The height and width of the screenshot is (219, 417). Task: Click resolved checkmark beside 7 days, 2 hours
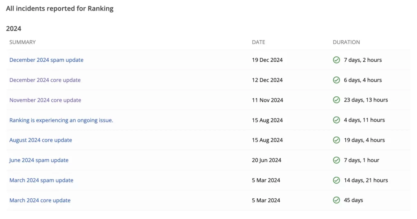336,60
